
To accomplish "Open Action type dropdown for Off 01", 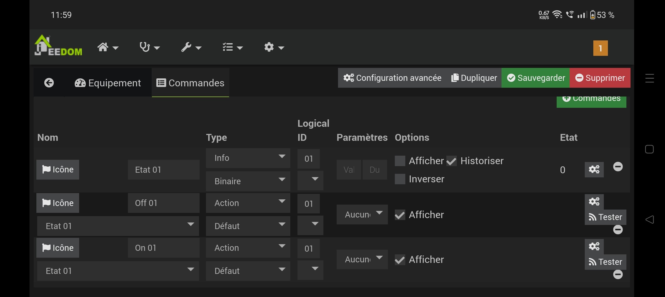I will [248, 203].
